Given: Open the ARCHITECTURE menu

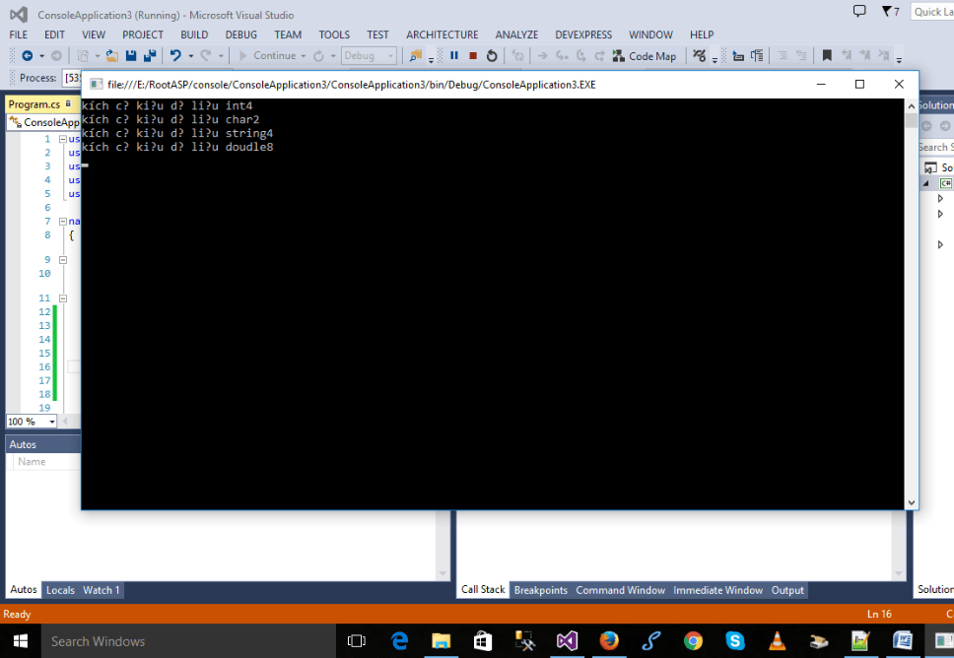Looking at the screenshot, I should pyautogui.click(x=443, y=34).
